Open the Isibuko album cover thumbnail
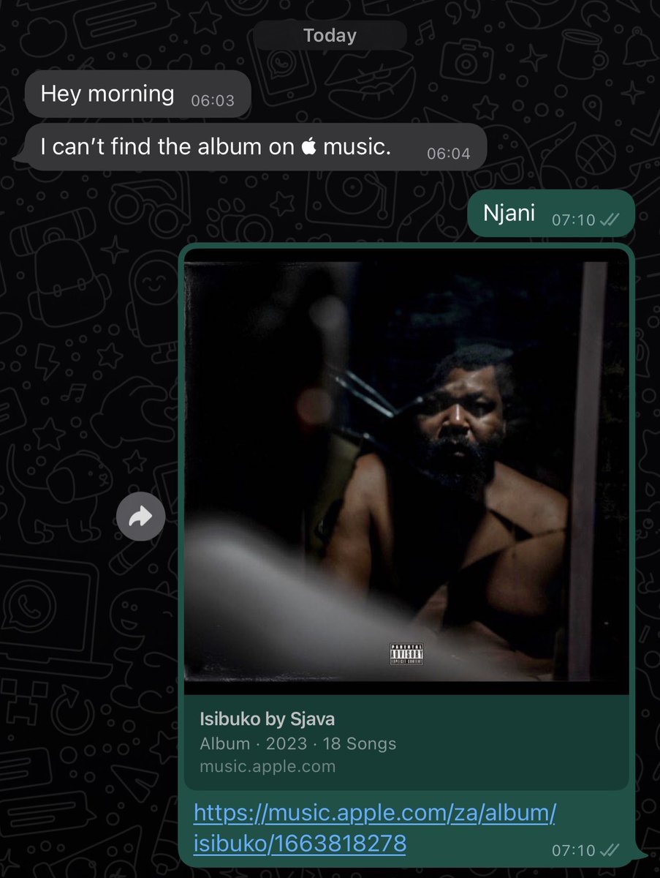 point(406,471)
